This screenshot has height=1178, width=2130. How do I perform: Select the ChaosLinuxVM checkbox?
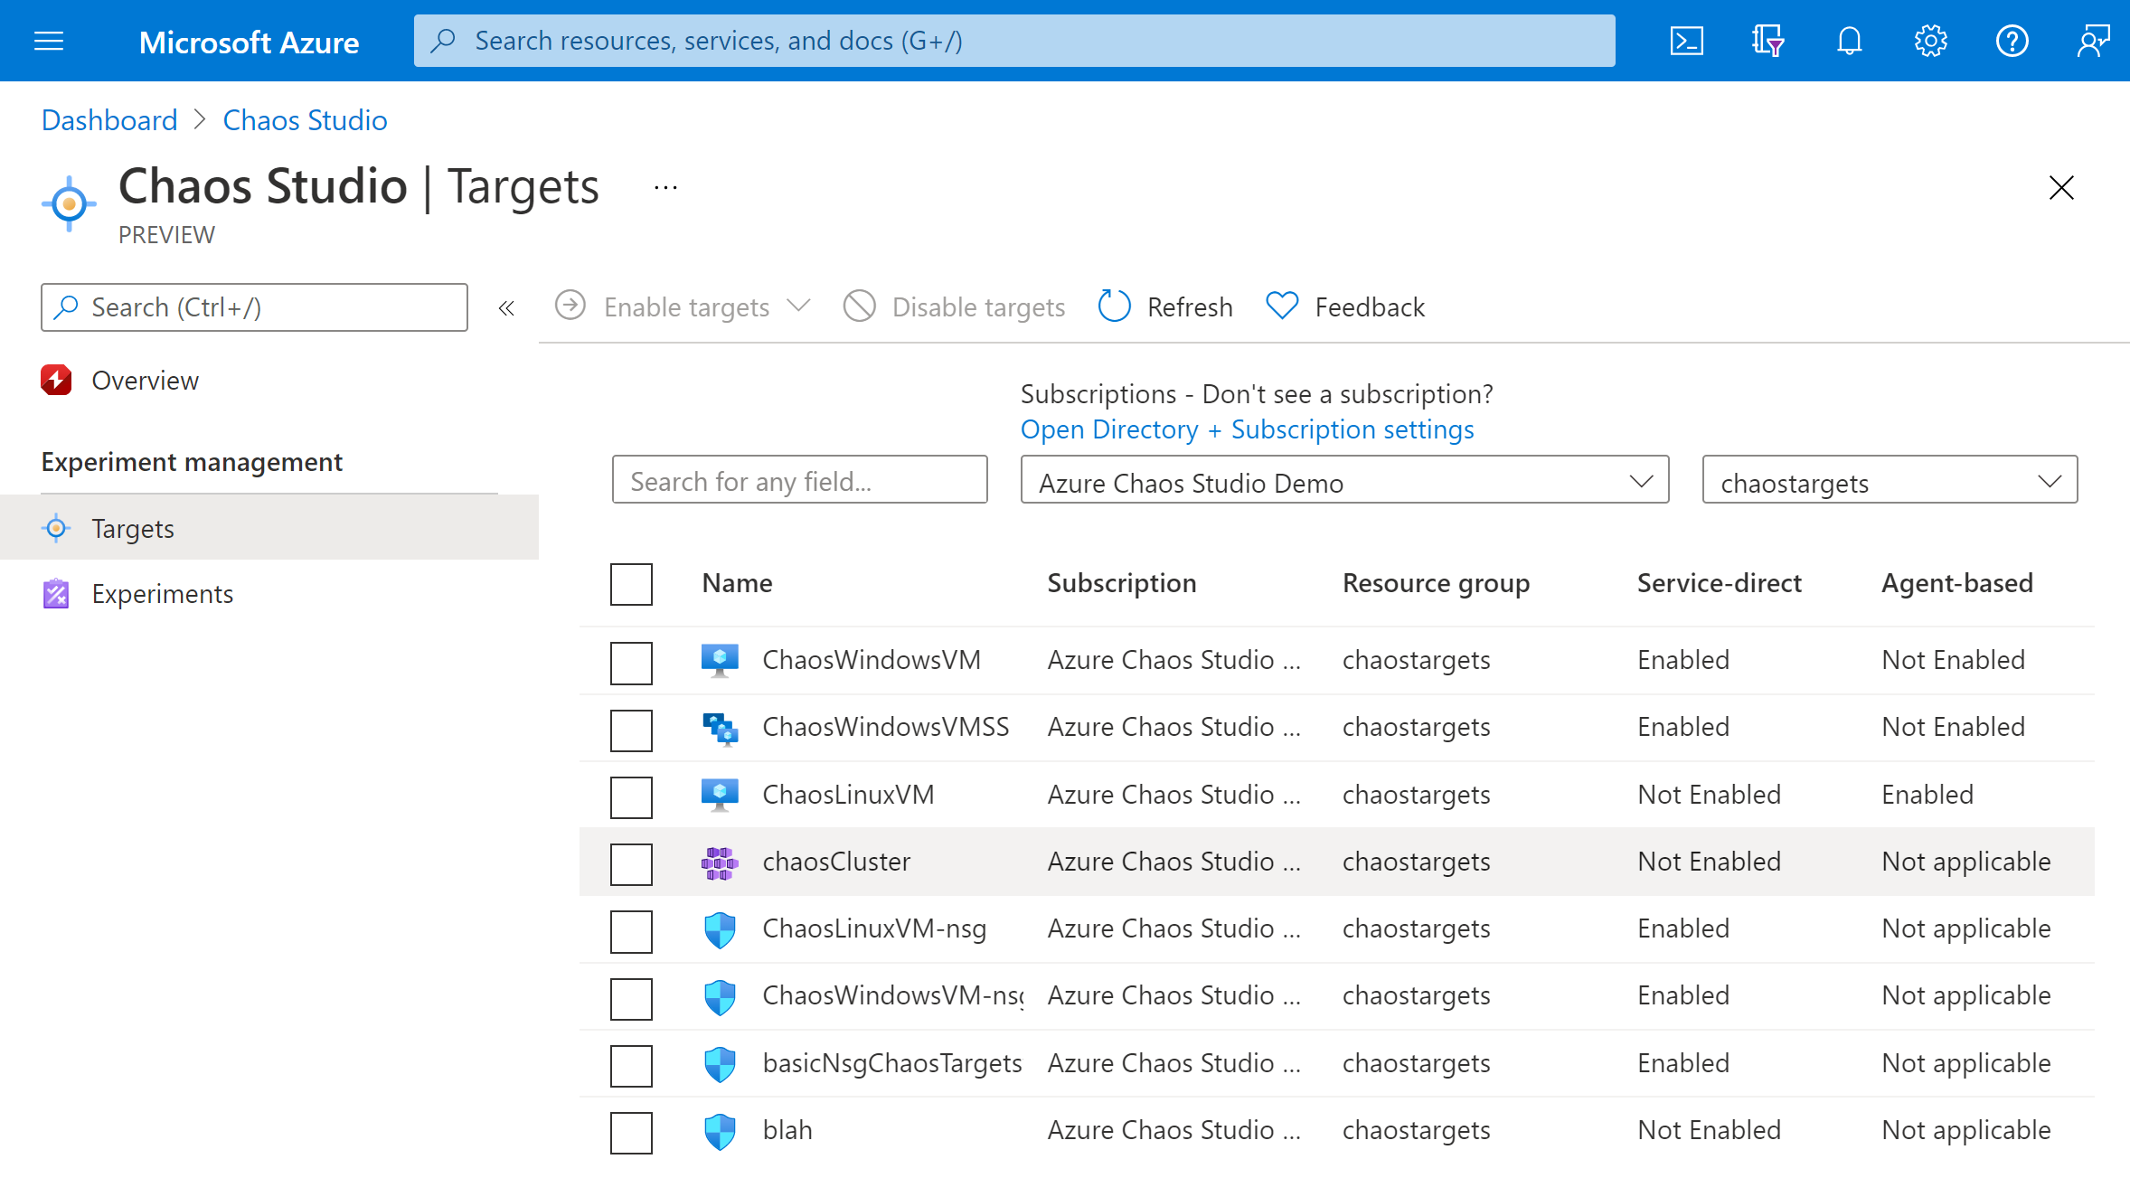point(632,794)
